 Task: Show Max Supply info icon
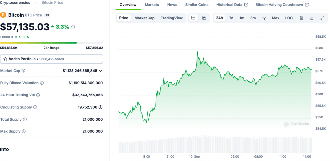click(x=24, y=131)
